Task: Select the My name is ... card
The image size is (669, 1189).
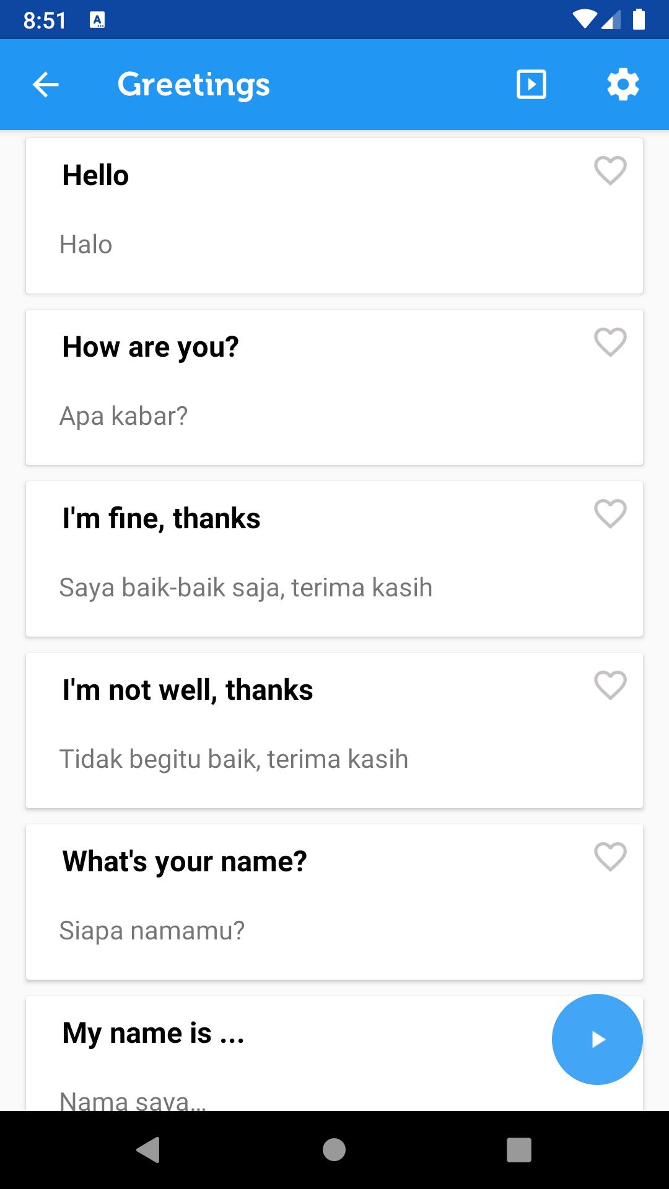Action: coord(285,1053)
